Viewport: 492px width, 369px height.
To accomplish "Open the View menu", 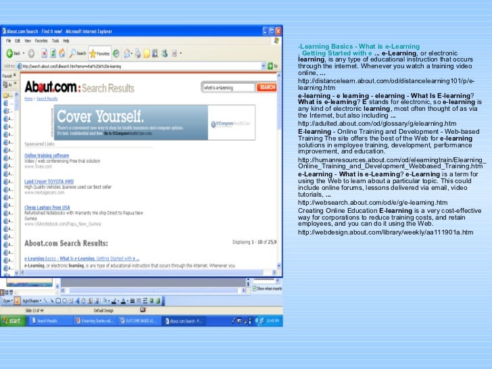I will tap(28, 41).
